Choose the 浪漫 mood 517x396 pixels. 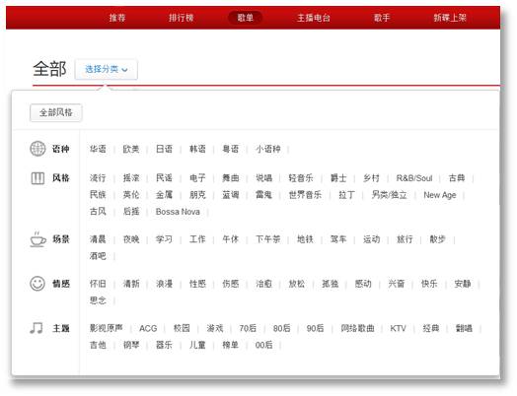click(x=164, y=284)
